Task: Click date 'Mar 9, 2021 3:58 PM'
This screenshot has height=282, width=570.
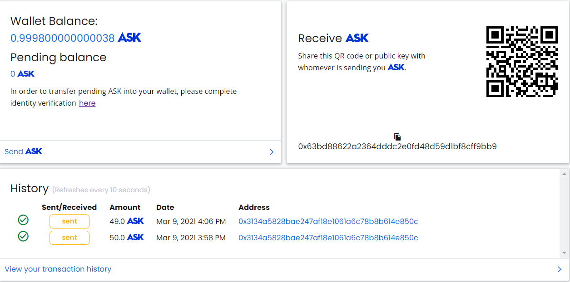Action: [191, 238]
